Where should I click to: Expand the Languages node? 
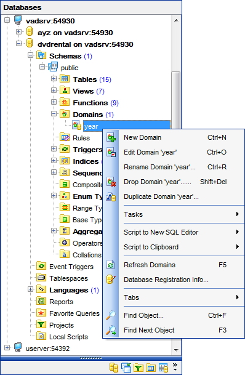pyautogui.click(x=30, y=289)
